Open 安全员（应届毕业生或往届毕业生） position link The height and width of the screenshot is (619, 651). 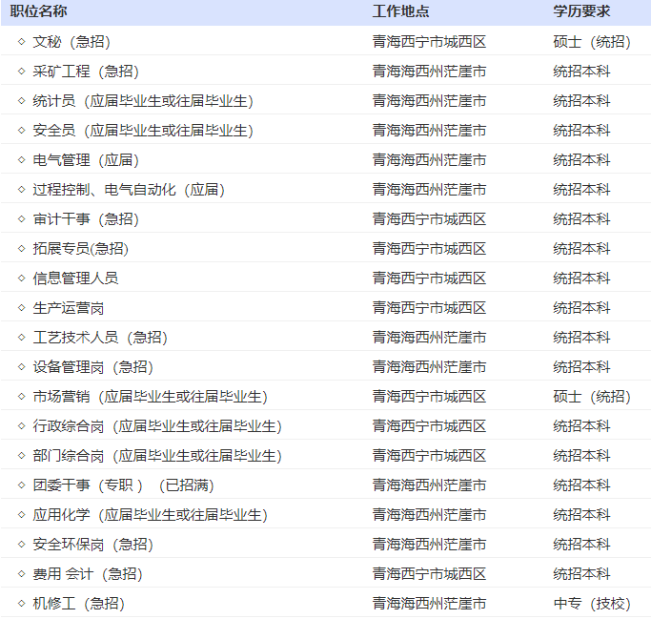pyautogui.click(x=143, y=131)
